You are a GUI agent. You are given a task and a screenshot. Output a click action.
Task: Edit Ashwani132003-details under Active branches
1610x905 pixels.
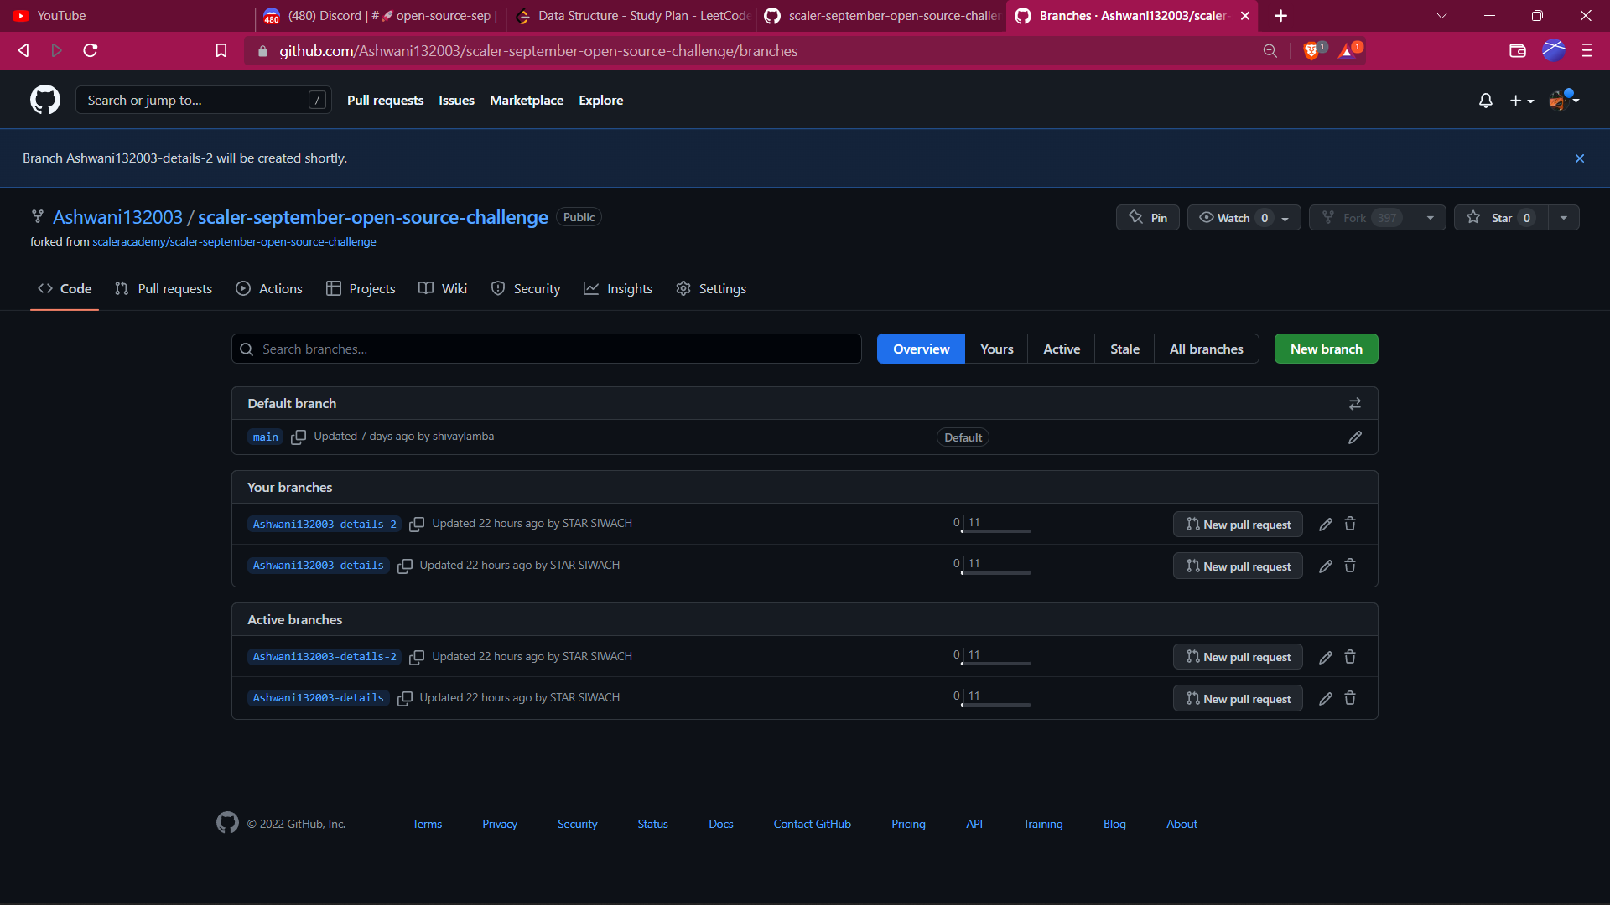[x=1325, y=698]
